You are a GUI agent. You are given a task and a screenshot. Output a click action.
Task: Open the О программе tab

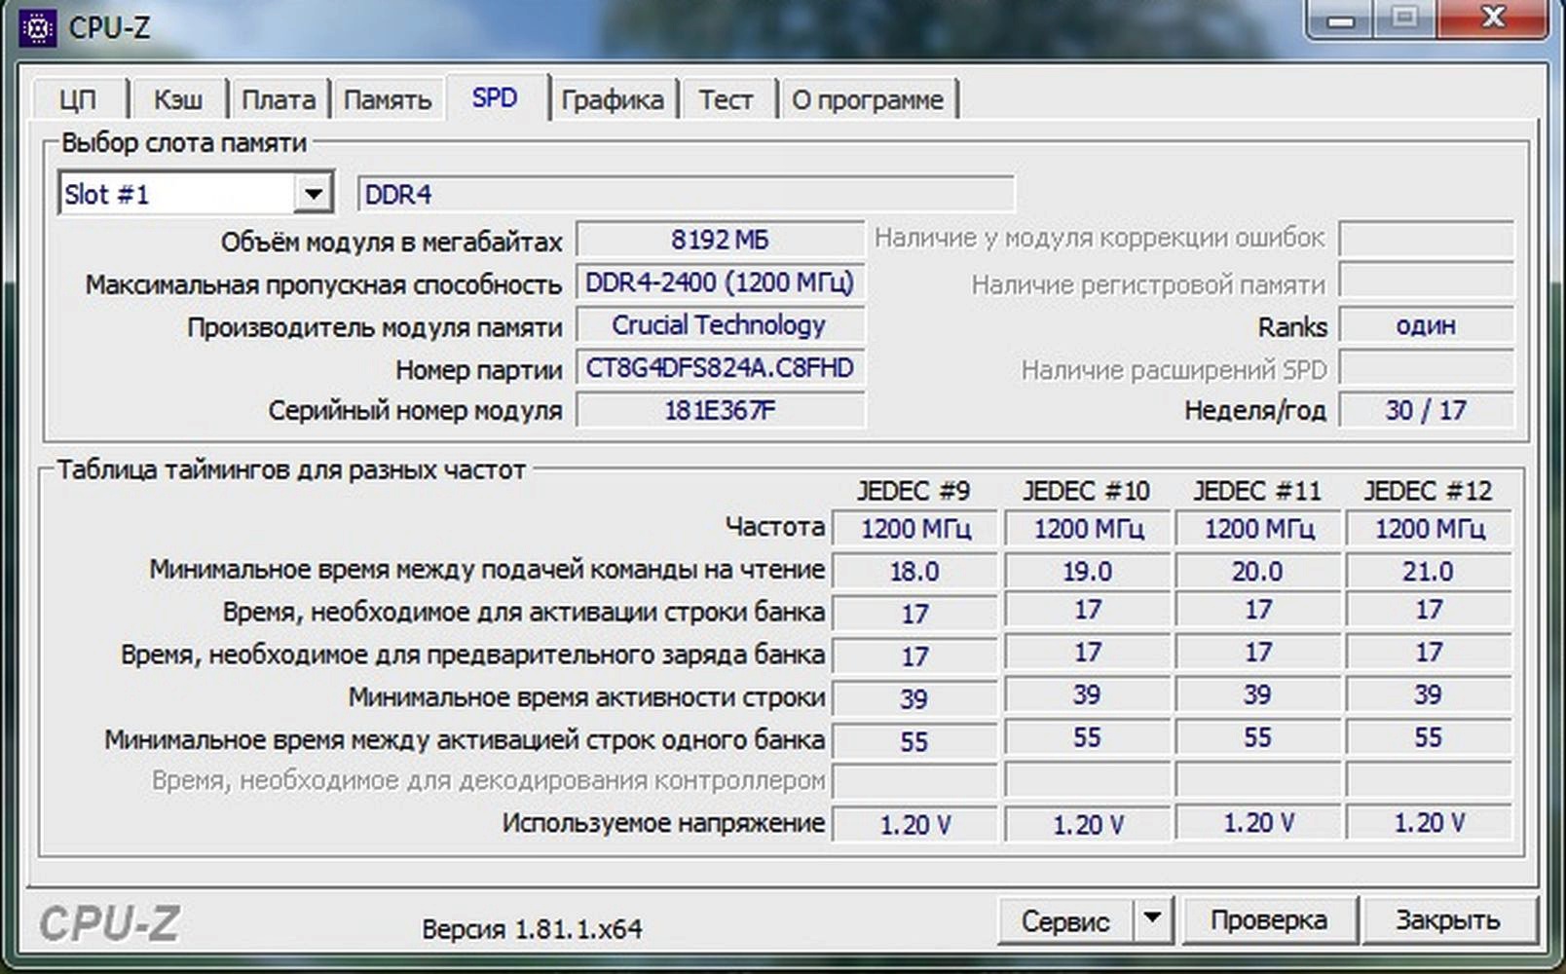[x=868, y=99]
